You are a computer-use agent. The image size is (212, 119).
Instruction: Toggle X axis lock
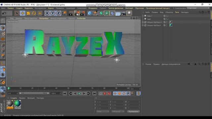pos(47,13)
